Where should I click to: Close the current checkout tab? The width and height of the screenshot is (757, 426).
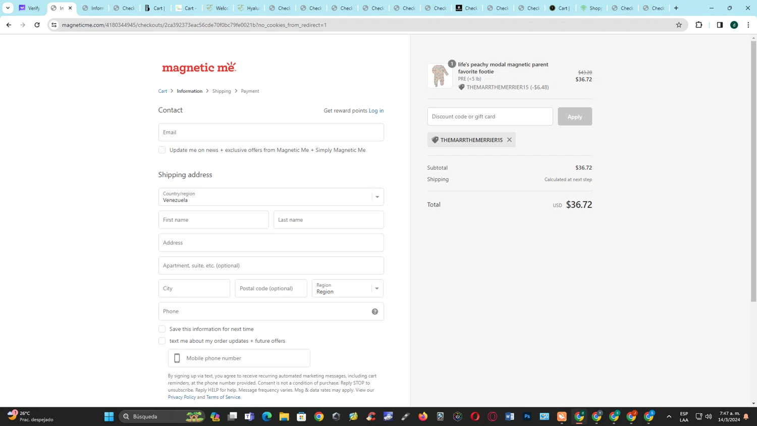coord(70,8)
